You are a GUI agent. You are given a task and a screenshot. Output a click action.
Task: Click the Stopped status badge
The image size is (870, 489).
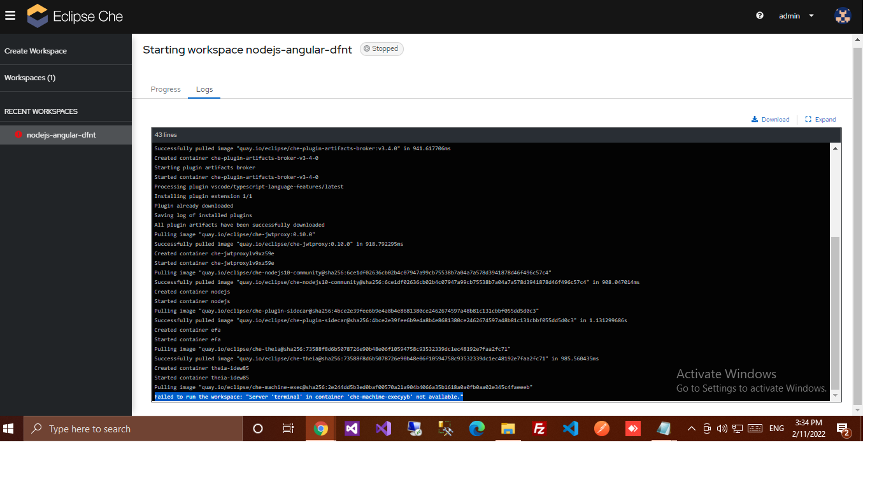382,49
